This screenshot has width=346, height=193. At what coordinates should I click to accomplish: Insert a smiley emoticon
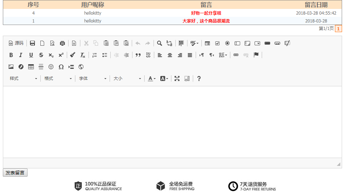point(51,67)
